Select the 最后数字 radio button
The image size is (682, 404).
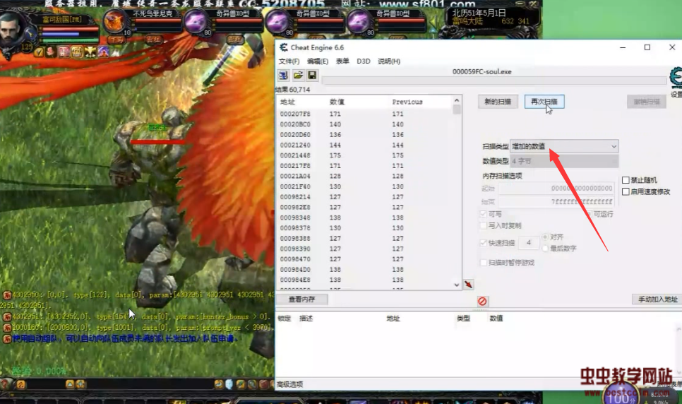(545, 248)
